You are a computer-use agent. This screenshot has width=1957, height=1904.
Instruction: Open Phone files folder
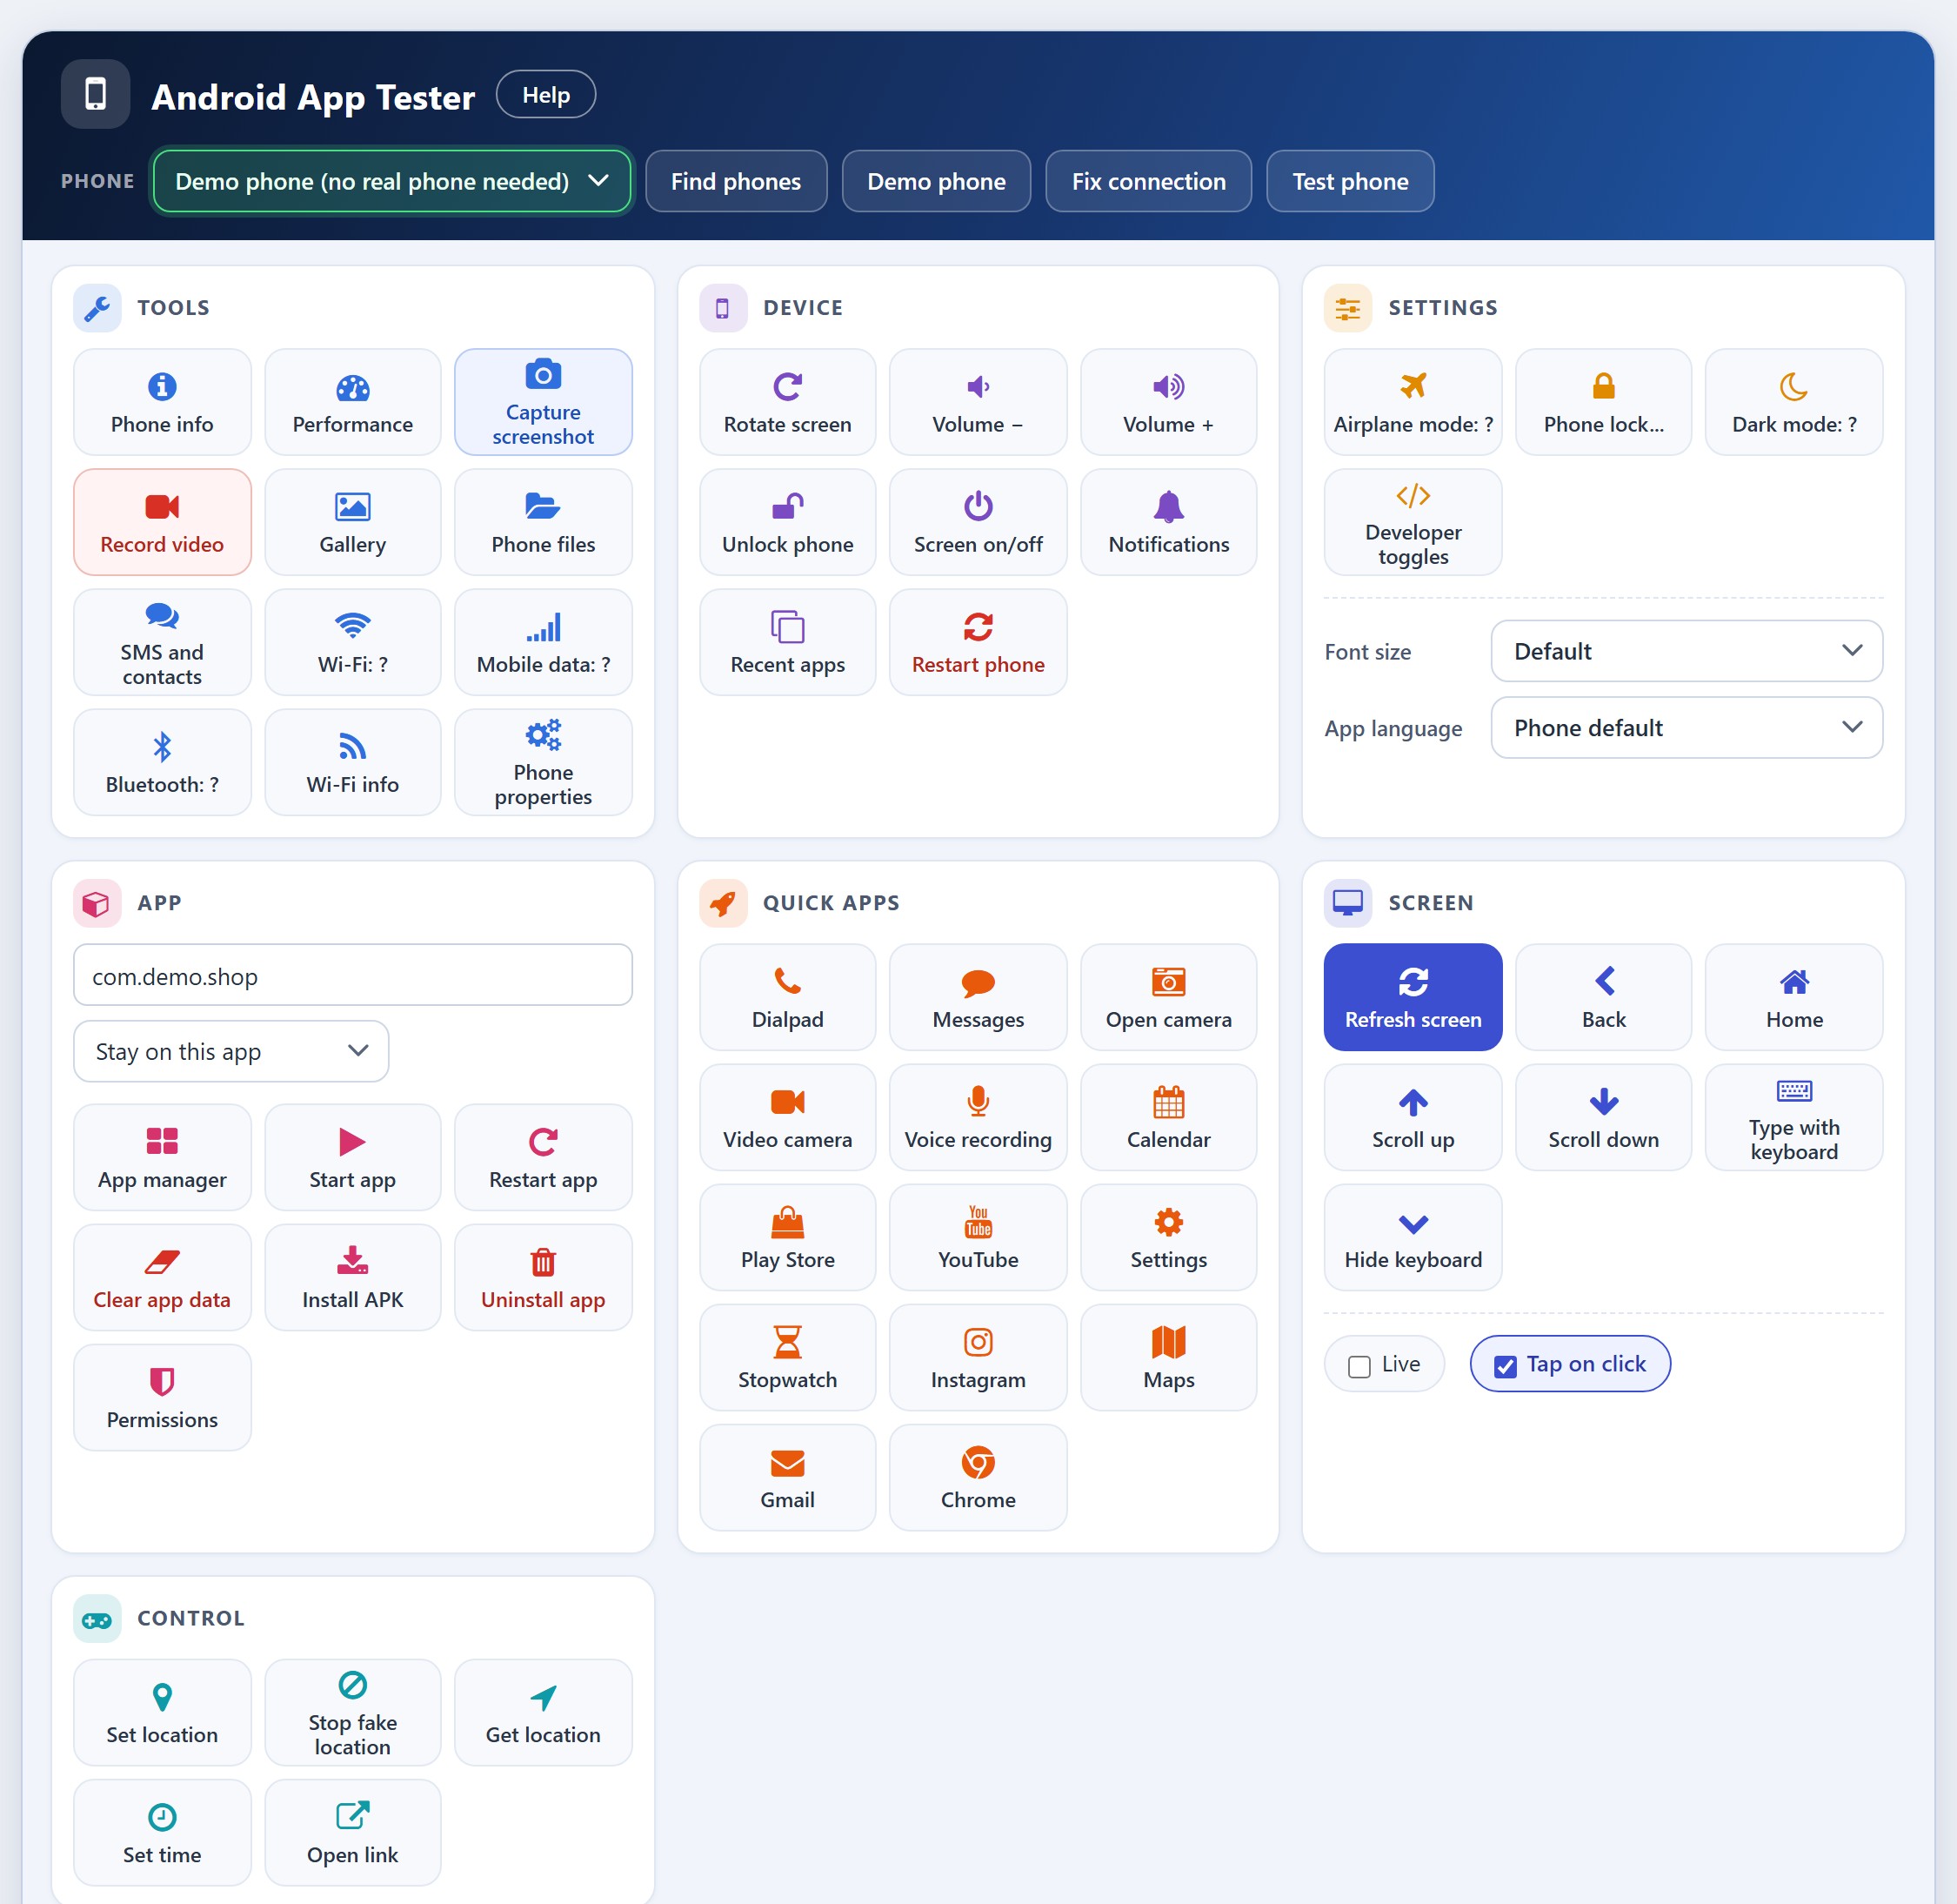click(543, 522)
